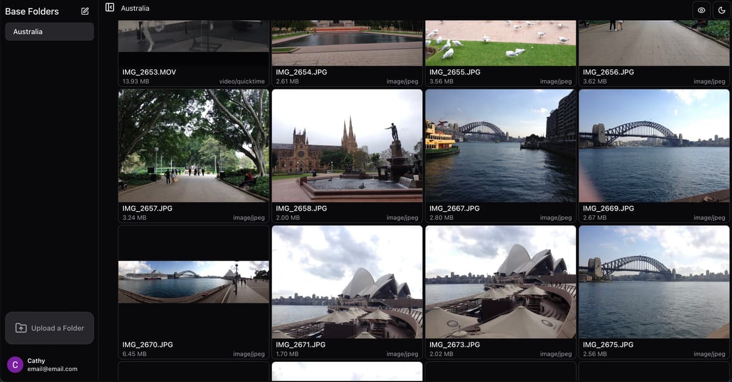Viewport: 732px width, 382px height.
Task: Click the IMG_2671.JPG file name
Action: click(301, 344)
